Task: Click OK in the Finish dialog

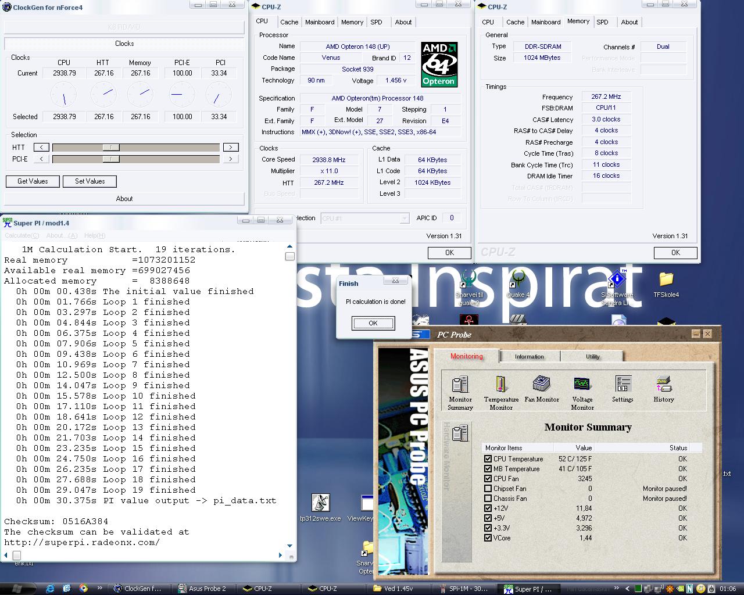Action: [373, 323]
